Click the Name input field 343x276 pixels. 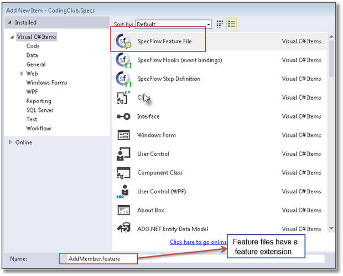click(x=192, y=259)
